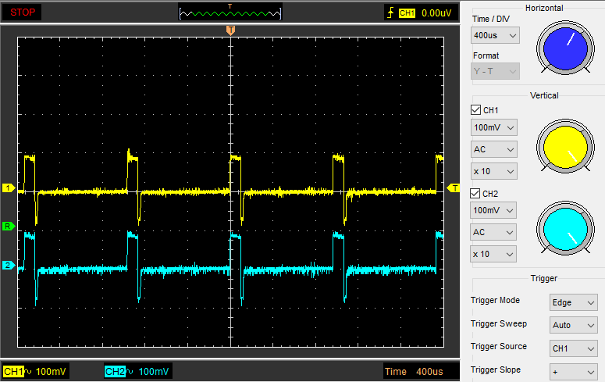
Task: Open the CH1 x 10 probe dropdown
Action: point(494,171)
